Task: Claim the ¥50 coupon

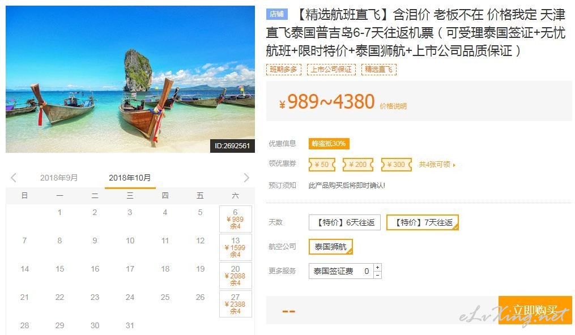Action: tap(322, 165)
